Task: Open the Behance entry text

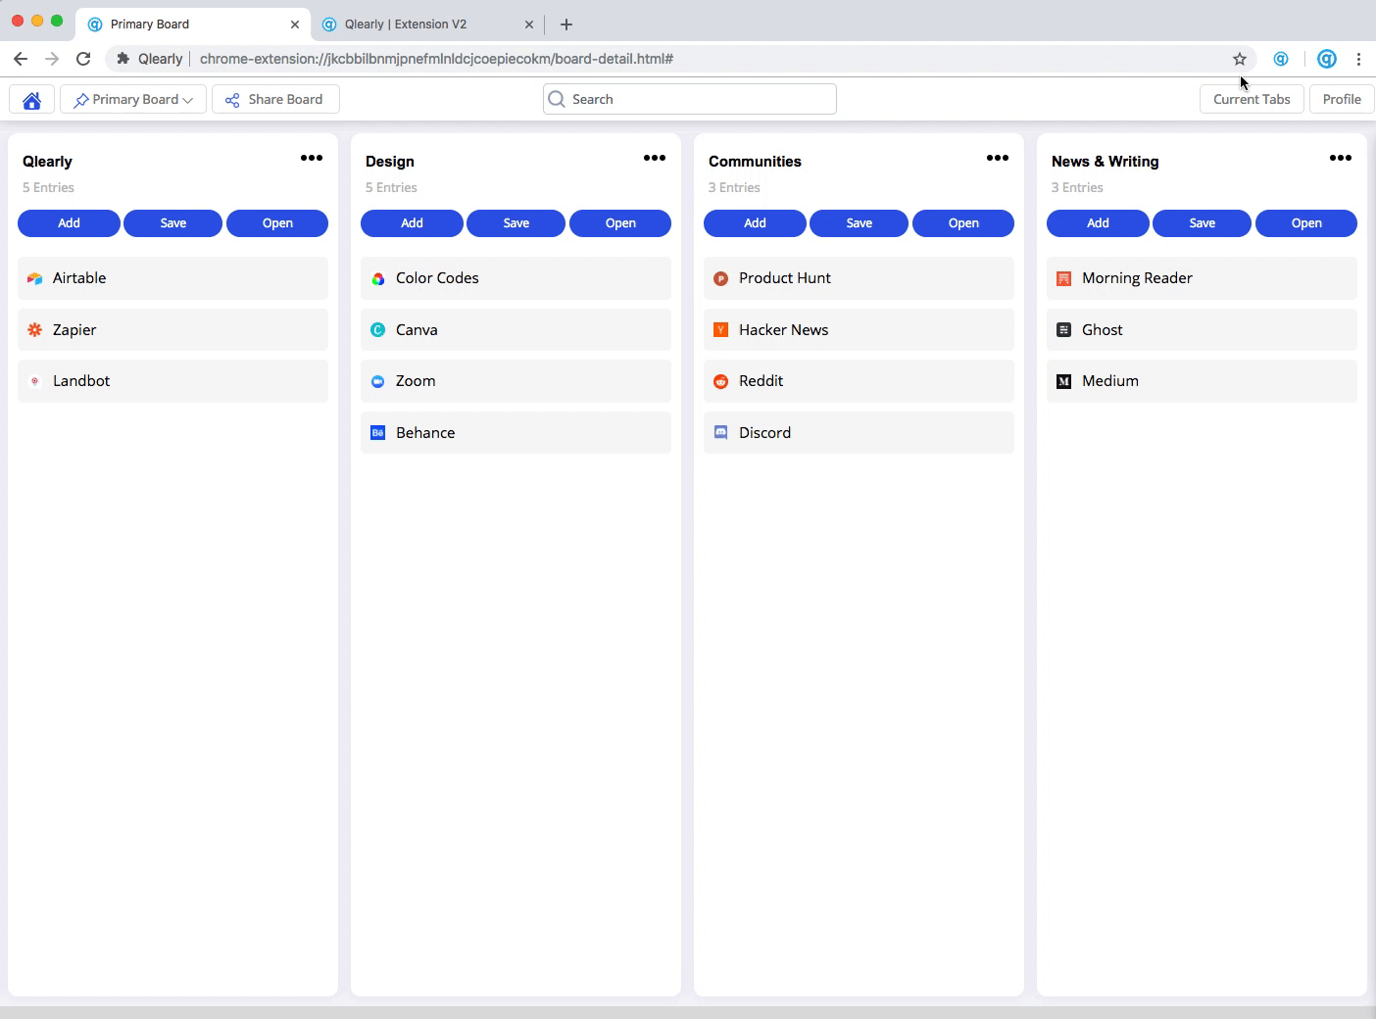Action: click(425, 433)
